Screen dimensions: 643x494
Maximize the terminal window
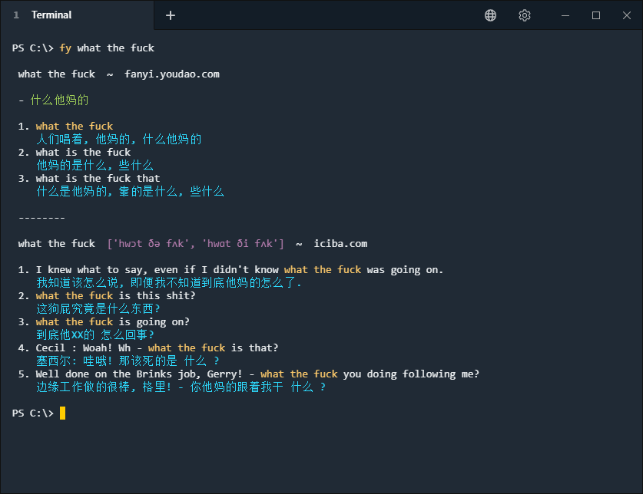(x=596, y=15)
